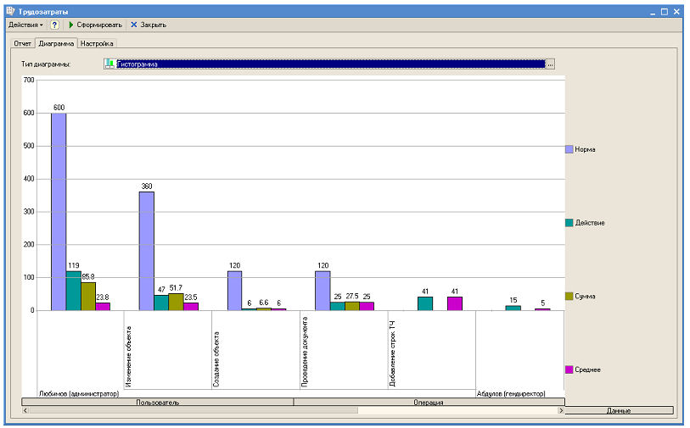Click the Сумма legend color swatch
Image resolution: width=690 pixels, height=428 pixels.
[569, 296]
